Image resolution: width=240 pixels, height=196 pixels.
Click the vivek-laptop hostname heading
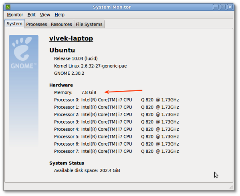click(x=71, y=38)
